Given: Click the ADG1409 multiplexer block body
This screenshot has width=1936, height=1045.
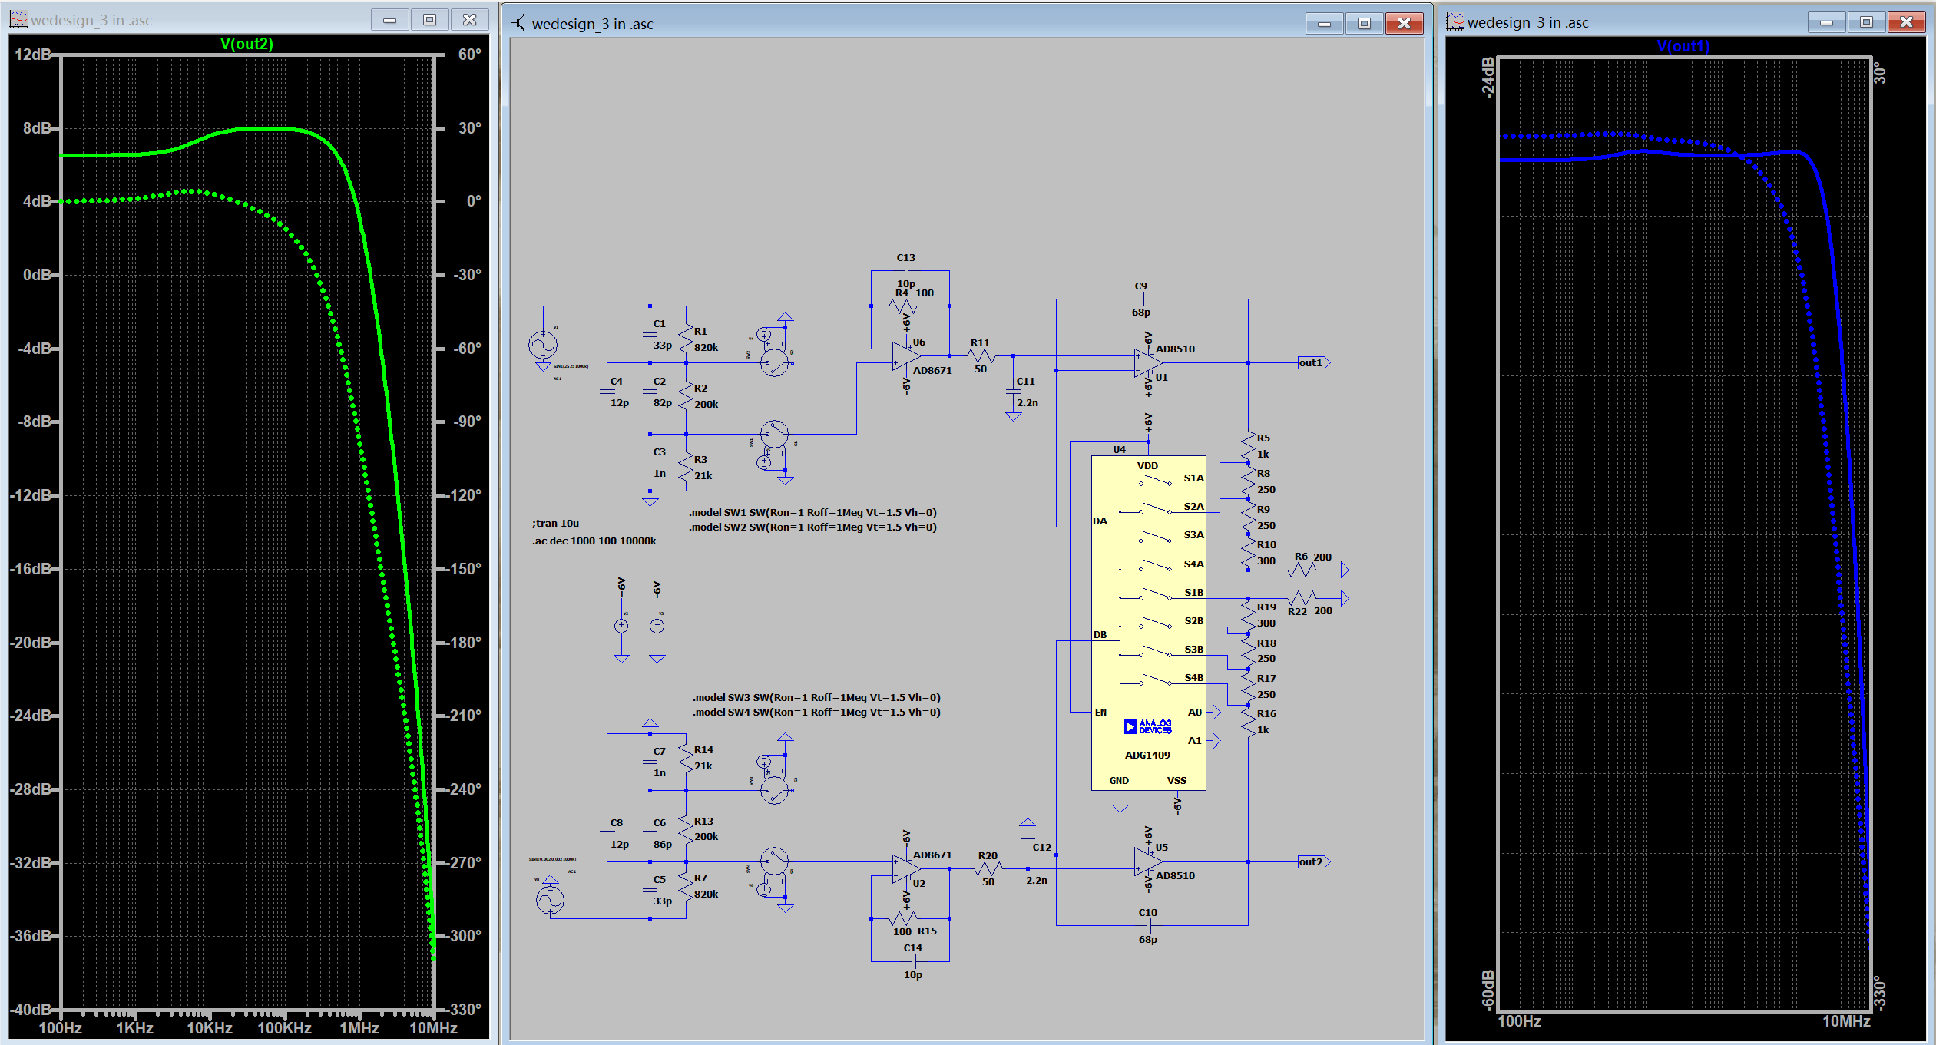Looking at the screenshot, I should tap(1148, 623).
